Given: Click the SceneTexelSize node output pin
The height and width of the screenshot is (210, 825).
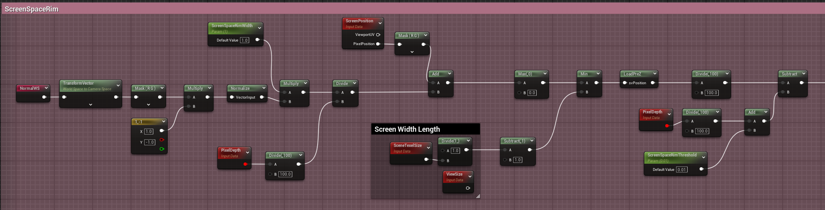Looking at the screenshot, I should (x=426, y=159).
